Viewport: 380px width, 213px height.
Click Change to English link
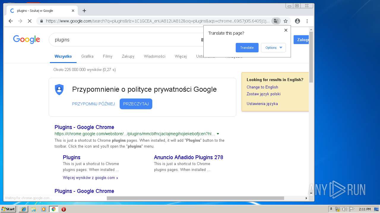coord(262,87)
